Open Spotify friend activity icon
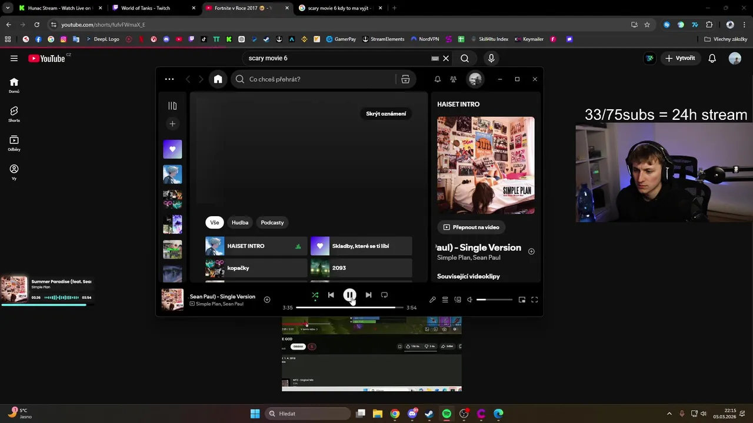 (x=453, y=79)
